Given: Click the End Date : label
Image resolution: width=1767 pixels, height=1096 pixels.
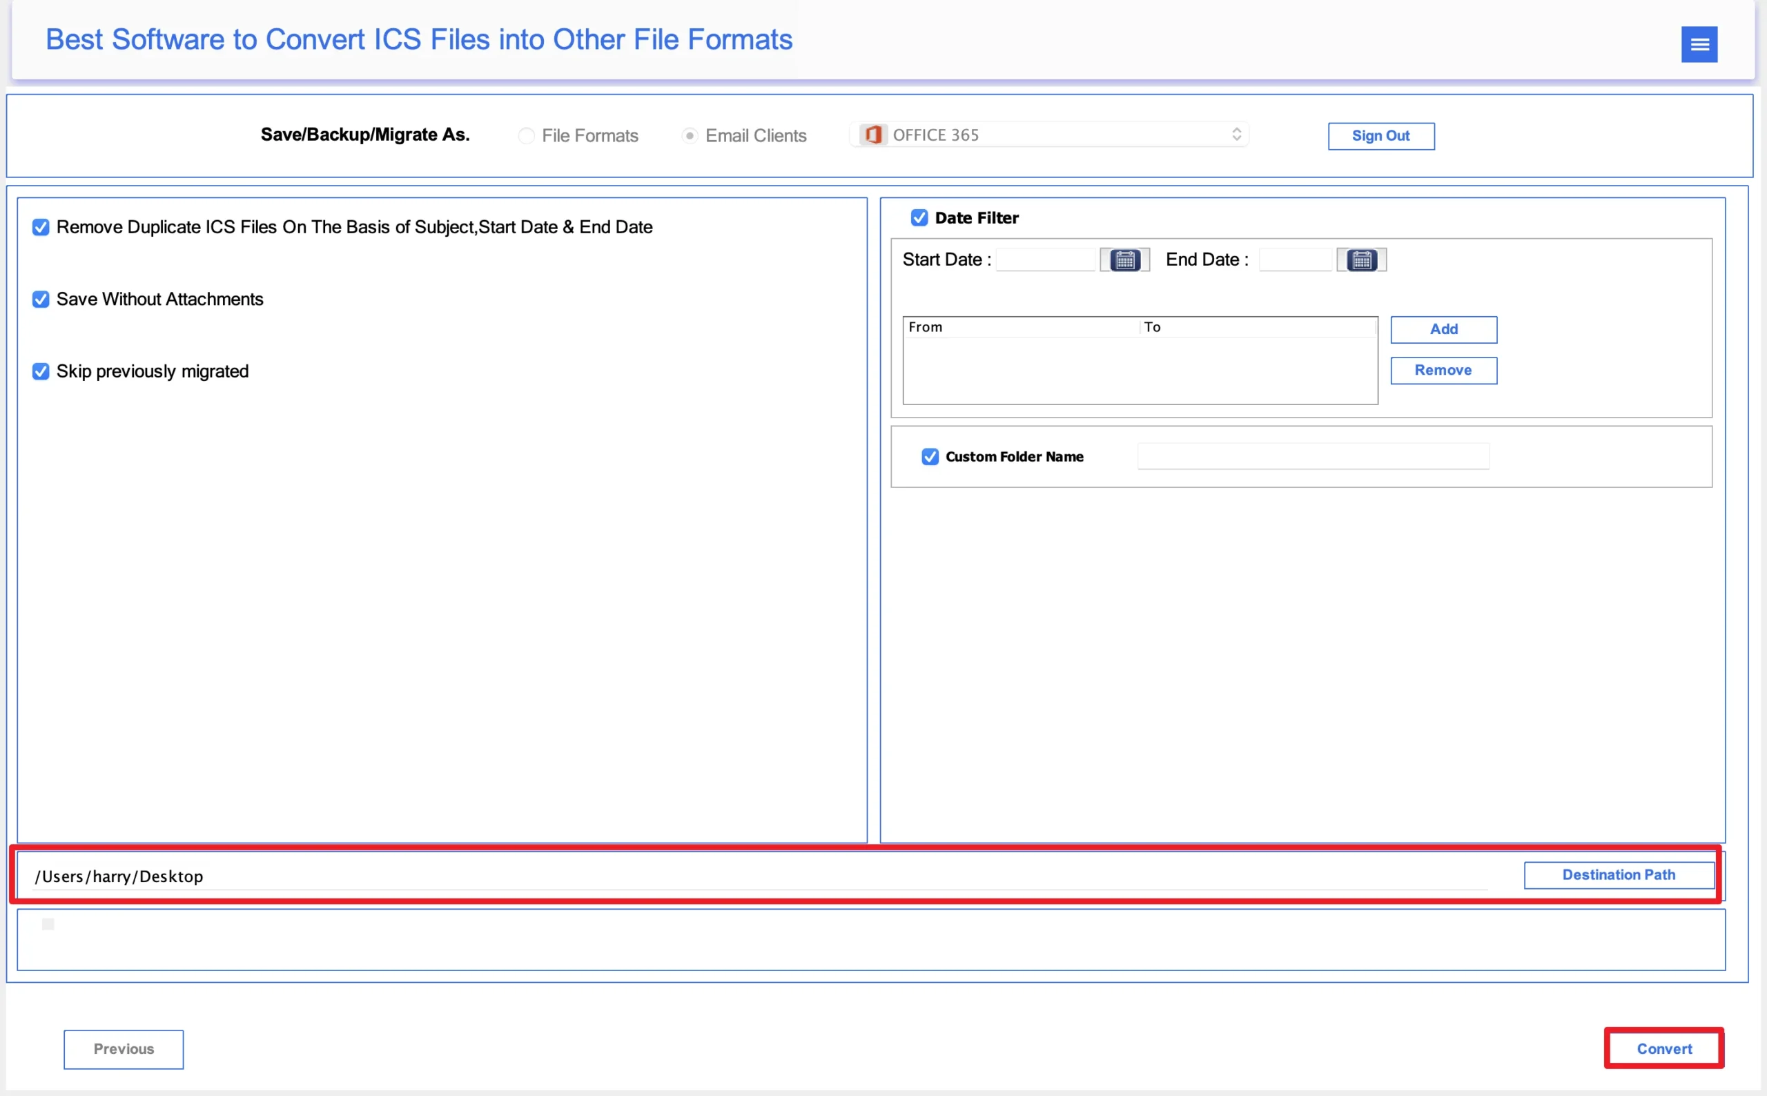Looking at the screenshot, I should click(1207, 260).
